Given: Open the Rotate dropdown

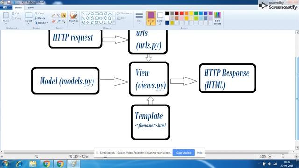Looking at the screenshot, I should [41, 23].
